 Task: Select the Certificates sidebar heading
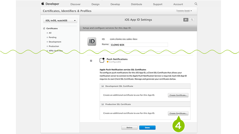(x=52, y=28)
